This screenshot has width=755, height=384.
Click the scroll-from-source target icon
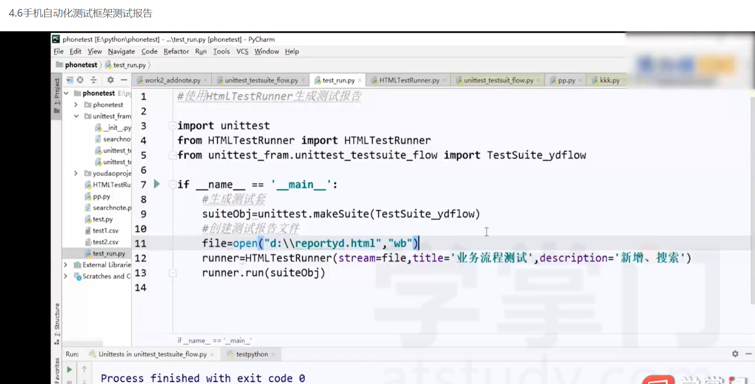80,80
